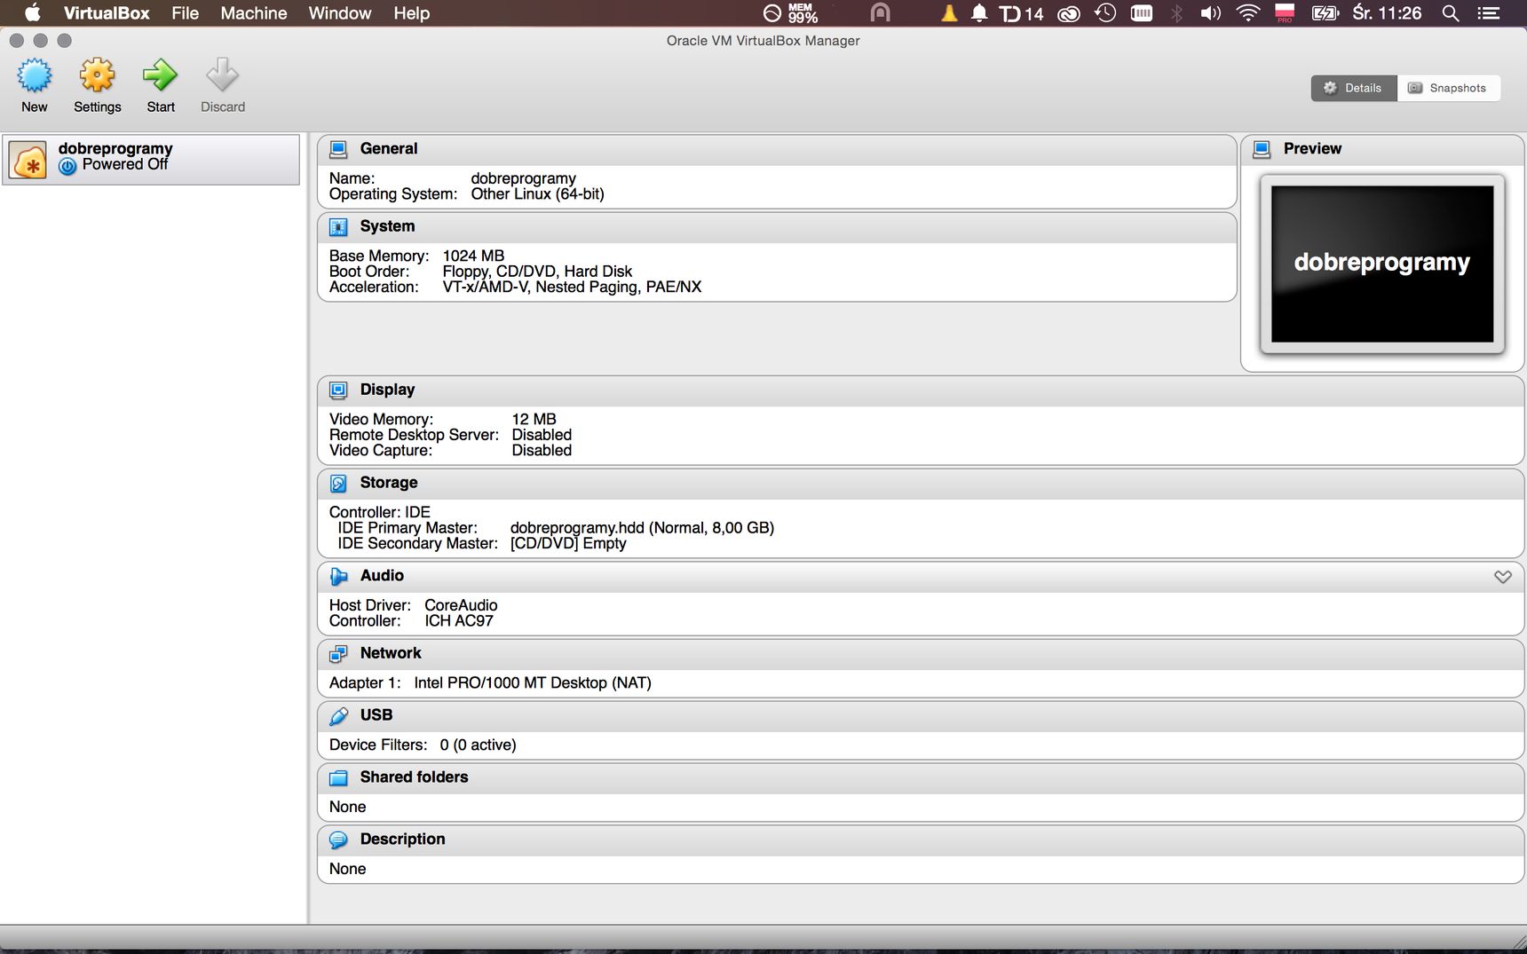Click '1024 MB' base memory value

click(x=473, y=256)
